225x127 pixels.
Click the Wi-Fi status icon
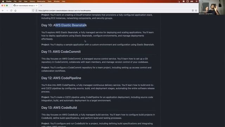pyautogui.click(x=197, y=1)
